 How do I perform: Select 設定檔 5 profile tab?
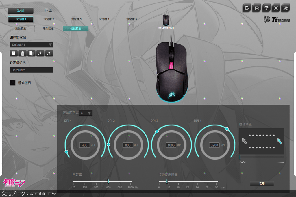(132, 19)
